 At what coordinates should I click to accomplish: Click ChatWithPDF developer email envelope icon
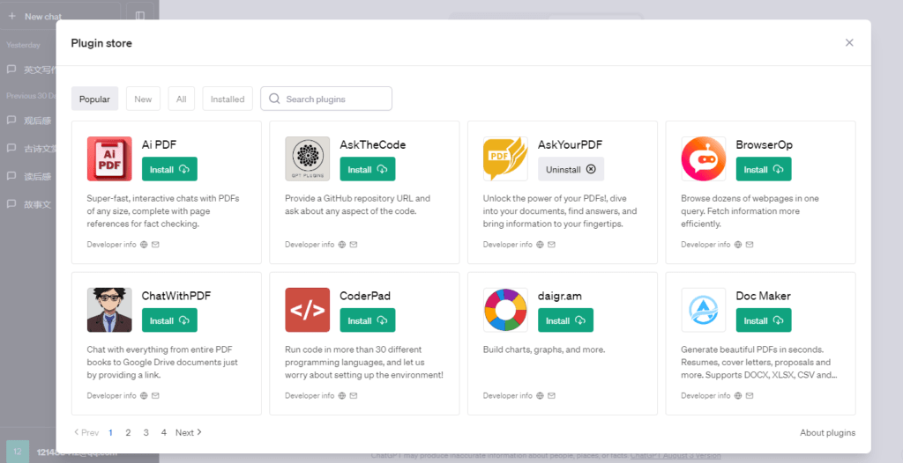click(155, 396)
